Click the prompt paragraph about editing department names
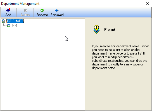This screenshot has height=111, width=152. point(120,57)
